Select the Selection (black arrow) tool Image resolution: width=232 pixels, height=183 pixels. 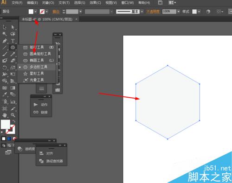5,27
